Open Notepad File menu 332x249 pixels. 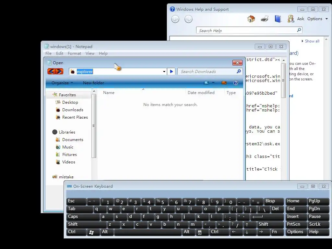[x=48, y=53]
